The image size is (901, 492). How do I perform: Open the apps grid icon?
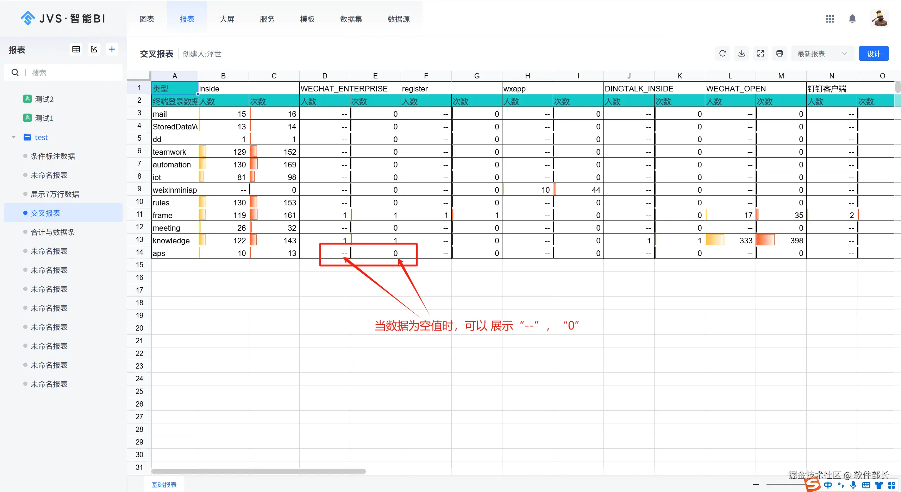[x=830, y=19]
